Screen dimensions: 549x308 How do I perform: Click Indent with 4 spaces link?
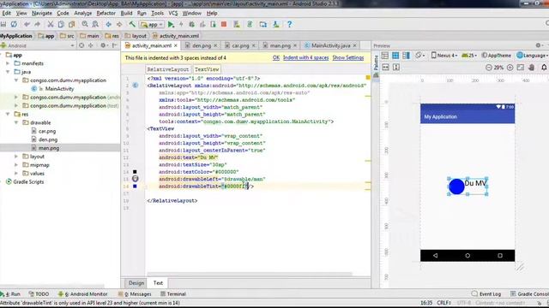[305, 57]
